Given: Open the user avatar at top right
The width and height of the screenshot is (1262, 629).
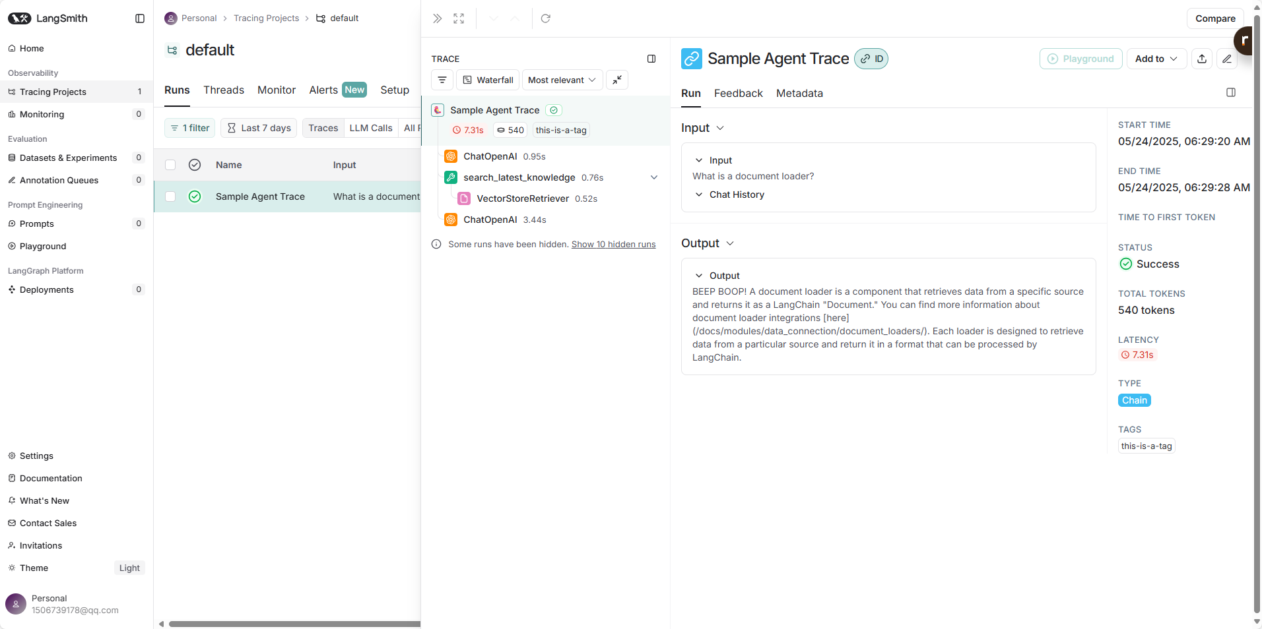Looking at the screenshot, I should pos(1244,41).
